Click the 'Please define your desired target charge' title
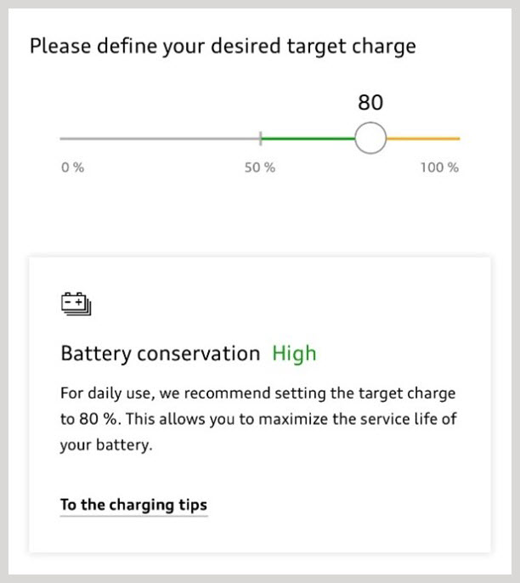This screenshot has width=520, height=583. click(223, 46)
